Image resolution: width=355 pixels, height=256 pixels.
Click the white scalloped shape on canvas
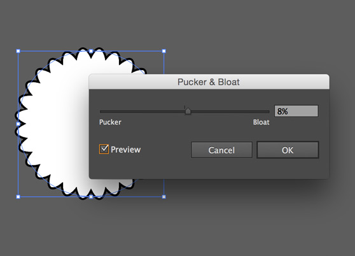click(57, 125)
